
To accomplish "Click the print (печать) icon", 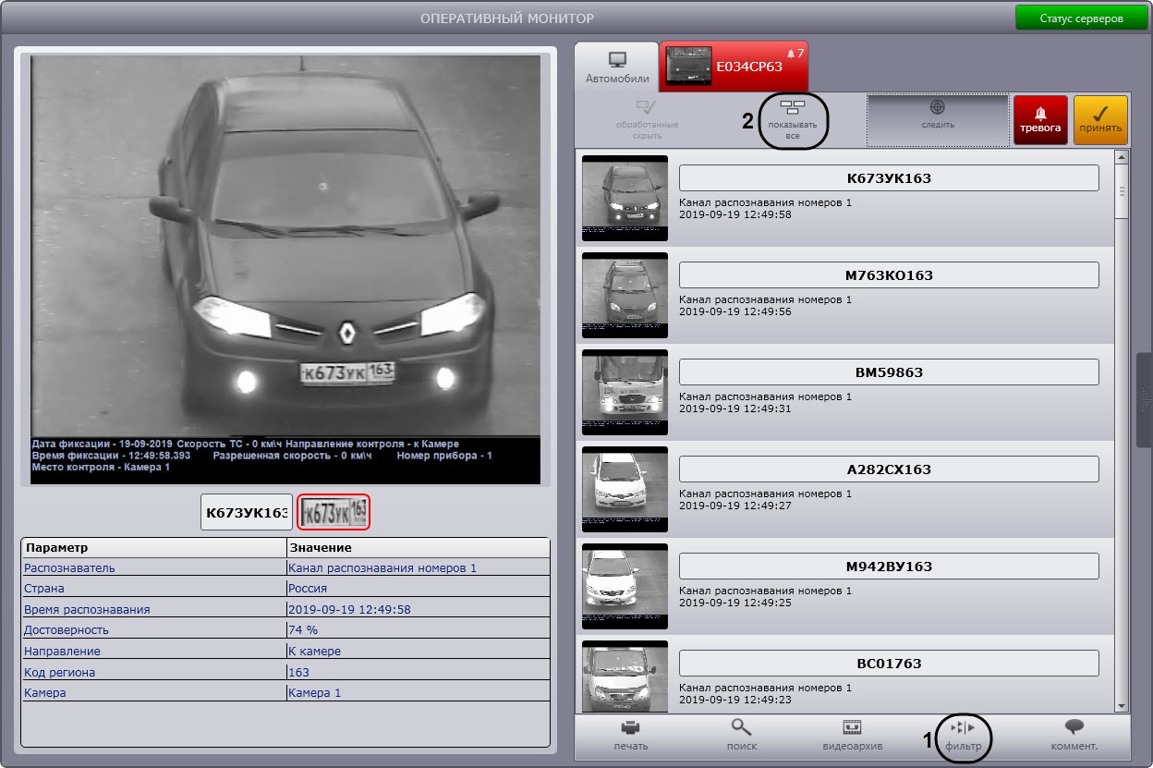I will [630, 735].
